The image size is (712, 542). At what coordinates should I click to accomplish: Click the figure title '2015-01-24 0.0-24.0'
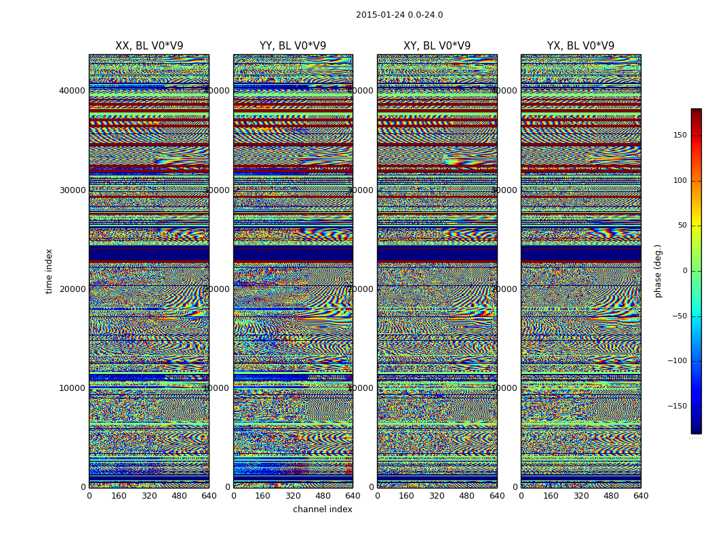pyautogui.click(x=399, y=15)
